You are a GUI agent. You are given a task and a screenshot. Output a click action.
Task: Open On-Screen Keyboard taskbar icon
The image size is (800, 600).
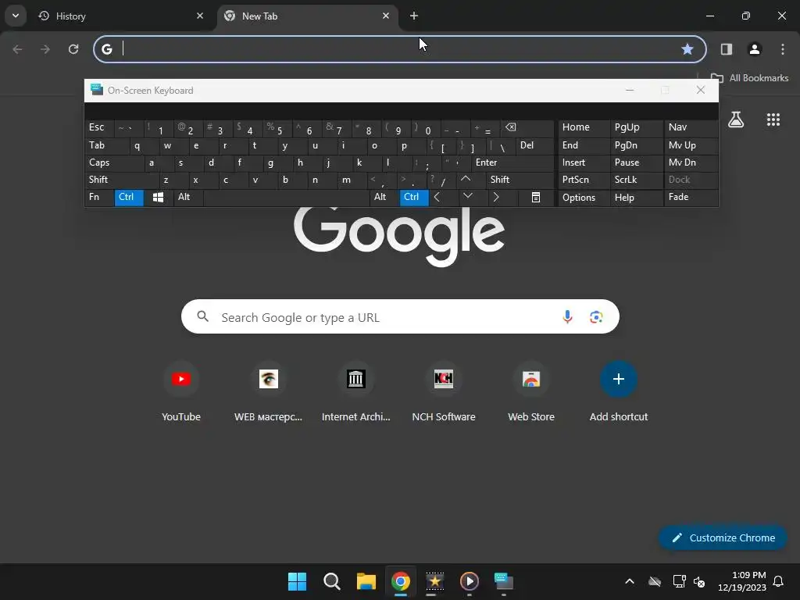pyautogui.click(x=504, y=581)
